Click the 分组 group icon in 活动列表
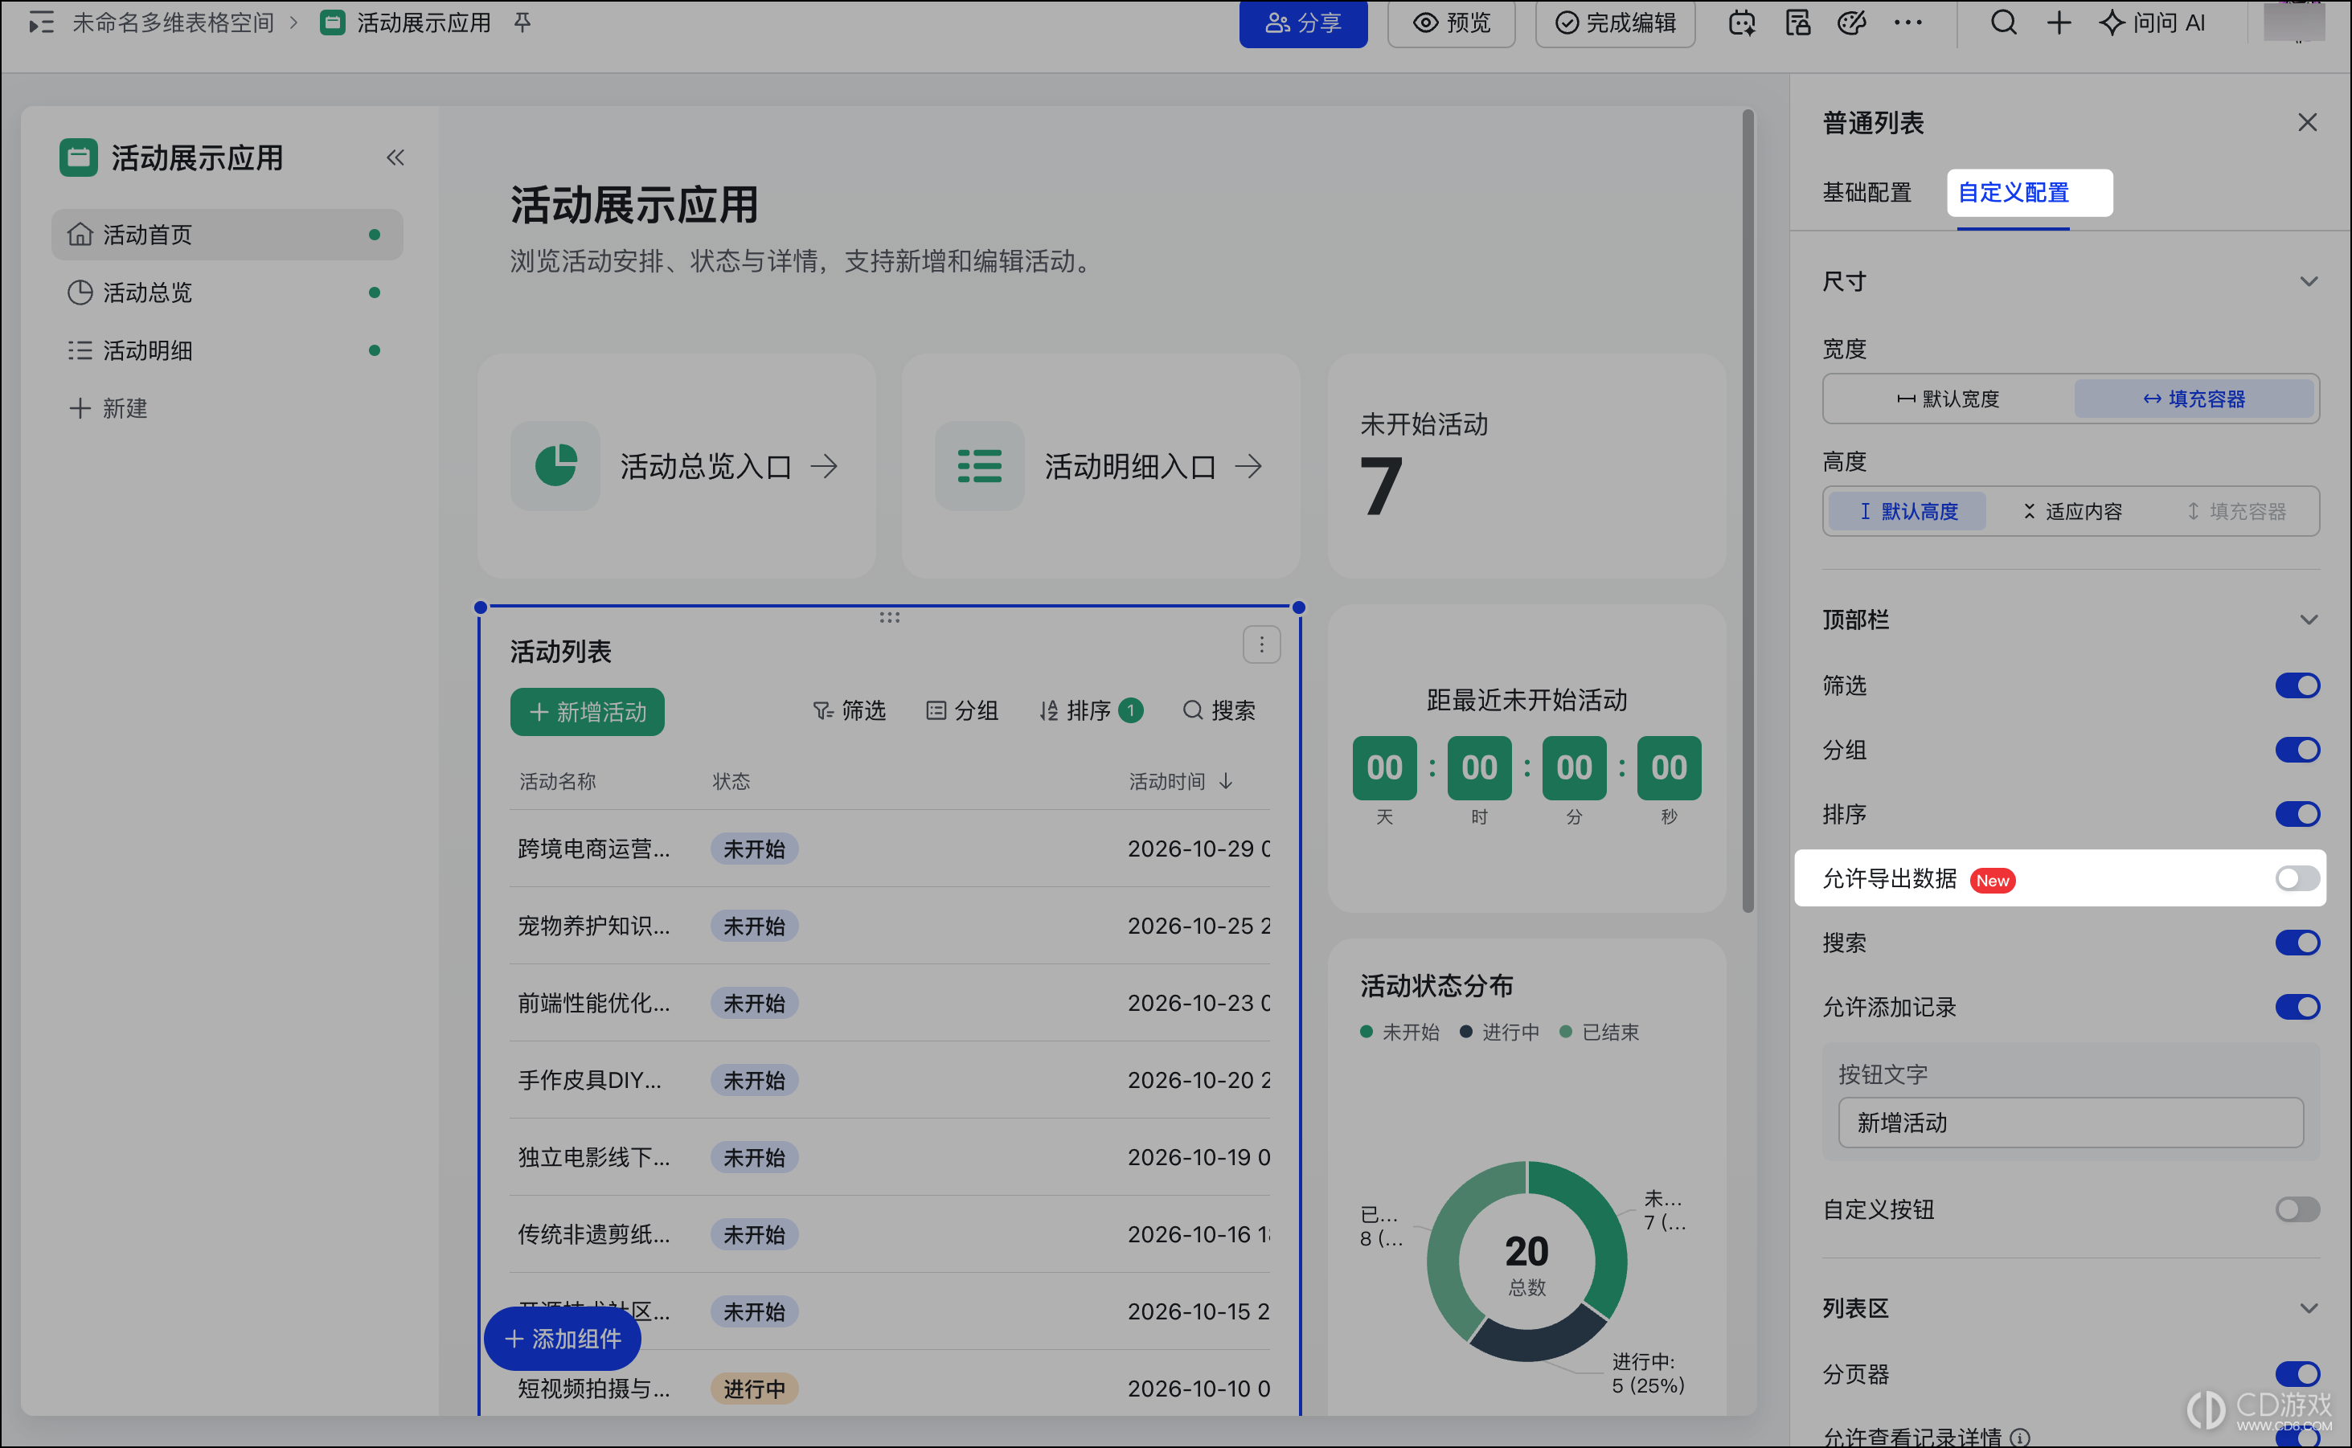The width and height of the screenshot is (2352, 1448). point(962,710)
